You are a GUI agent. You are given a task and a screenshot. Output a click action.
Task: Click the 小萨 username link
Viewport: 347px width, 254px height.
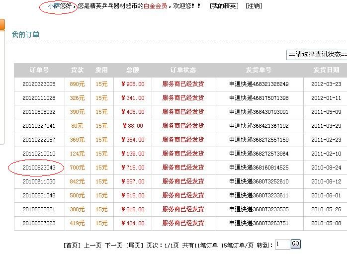pyautogui.click(x=53, y=6)
